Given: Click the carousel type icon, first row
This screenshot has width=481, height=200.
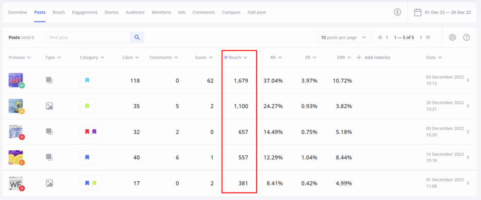Looking at the screenshot, I should point(49,81).
